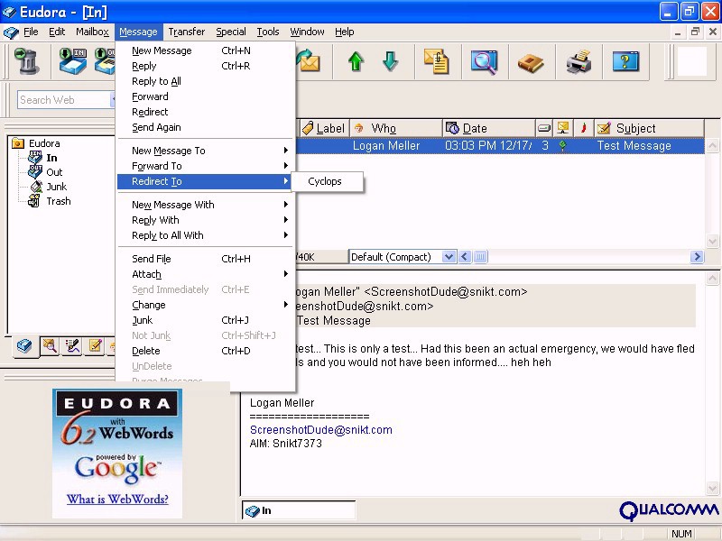
Task: Click the horizontal scroll left arrow beside Default (Compact)
Action: pos(465,257)
